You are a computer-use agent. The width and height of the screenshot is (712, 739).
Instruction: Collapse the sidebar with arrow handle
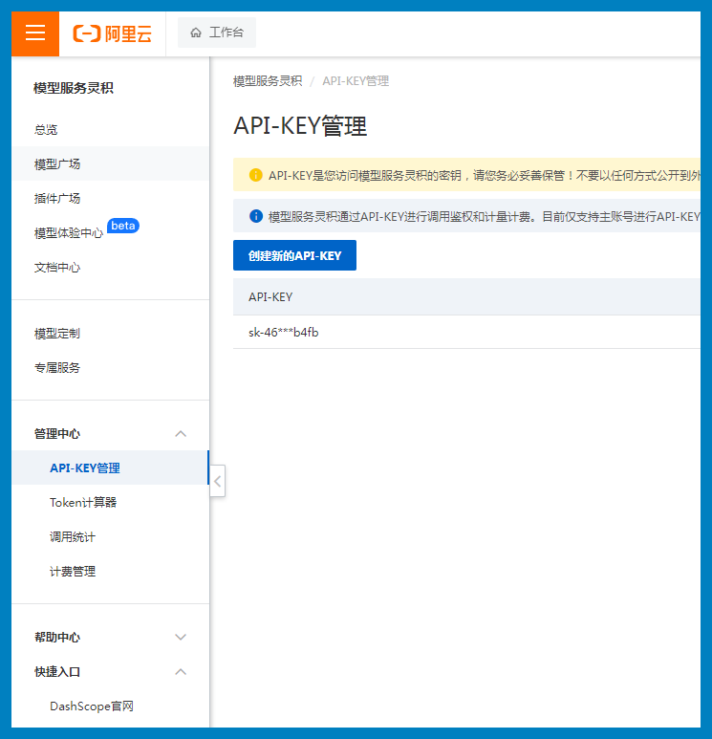tap(217, 481)
